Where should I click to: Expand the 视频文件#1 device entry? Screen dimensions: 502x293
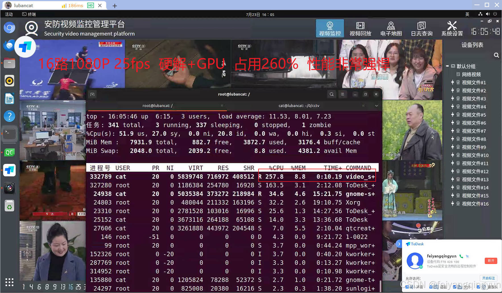[453, 82]
